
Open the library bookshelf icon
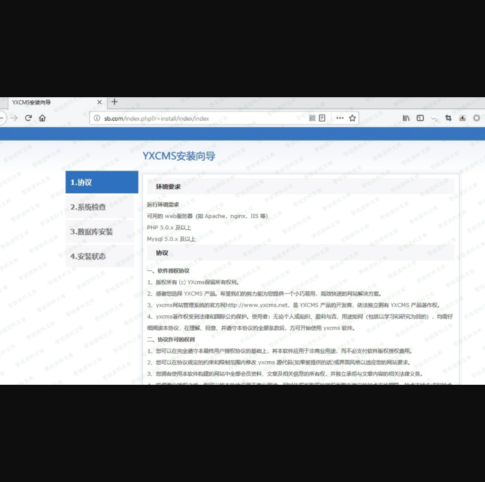pyautogui.click(x=406, y=118)
